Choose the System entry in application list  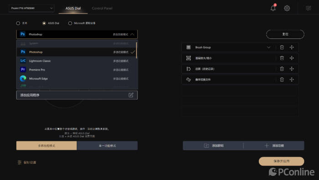pos(76,43)
